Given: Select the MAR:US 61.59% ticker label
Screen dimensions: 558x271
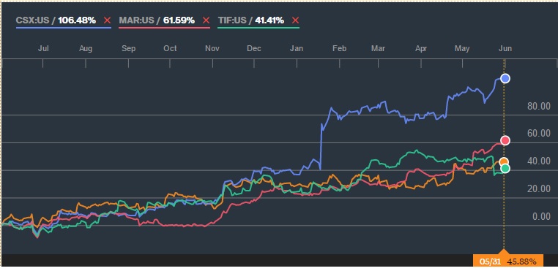Looking at the screenshot, I should tap(157, 20).
